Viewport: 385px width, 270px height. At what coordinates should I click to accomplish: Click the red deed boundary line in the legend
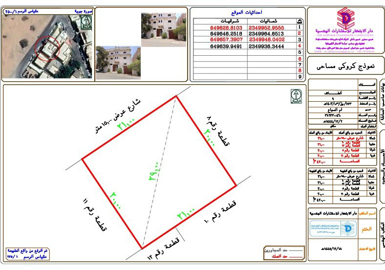coord(282,256)
